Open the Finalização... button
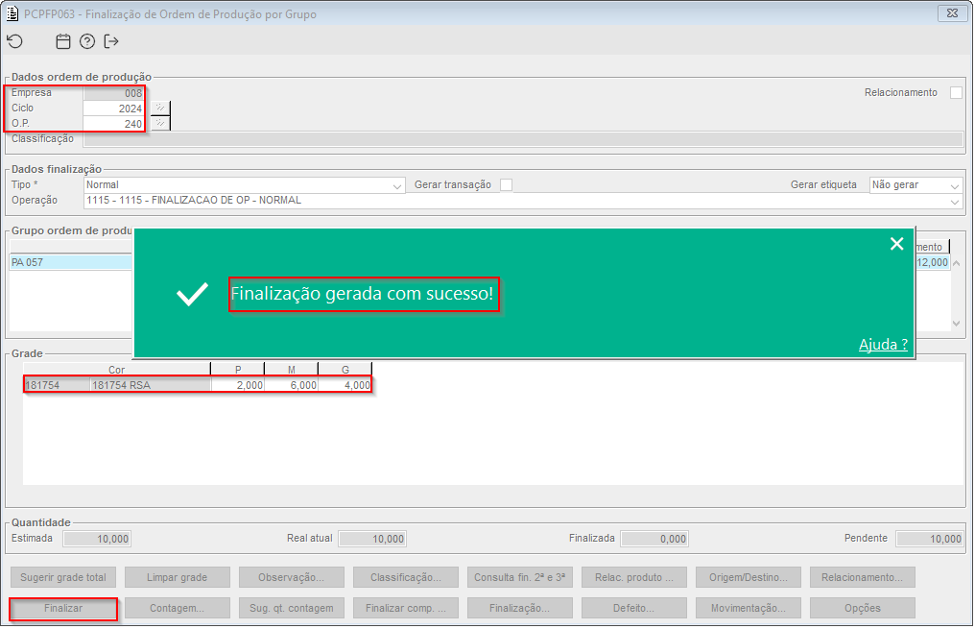This screenshot has height=629, width=975. (520, 608)
